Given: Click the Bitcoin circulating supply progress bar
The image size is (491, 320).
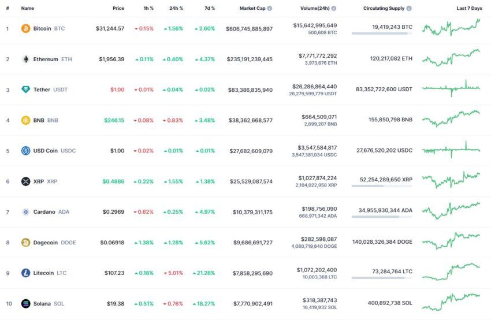Looking at the screenshot, I should tap(382, 33).
